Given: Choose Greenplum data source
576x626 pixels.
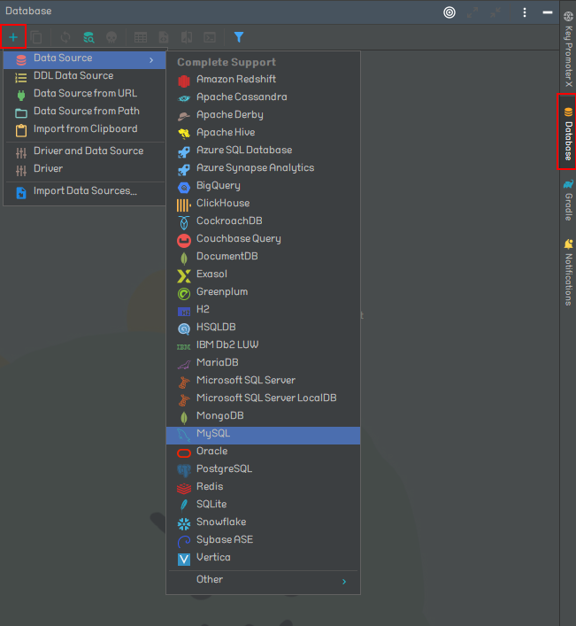Looking at the screenshot, I should pyautogui.click(x=264, y=292).
